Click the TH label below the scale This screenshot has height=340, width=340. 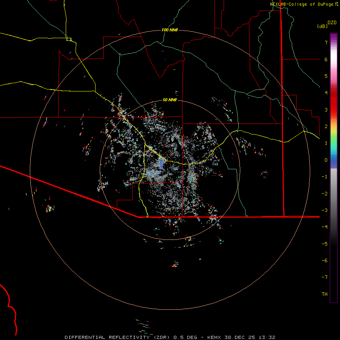[x=324, y=294]
